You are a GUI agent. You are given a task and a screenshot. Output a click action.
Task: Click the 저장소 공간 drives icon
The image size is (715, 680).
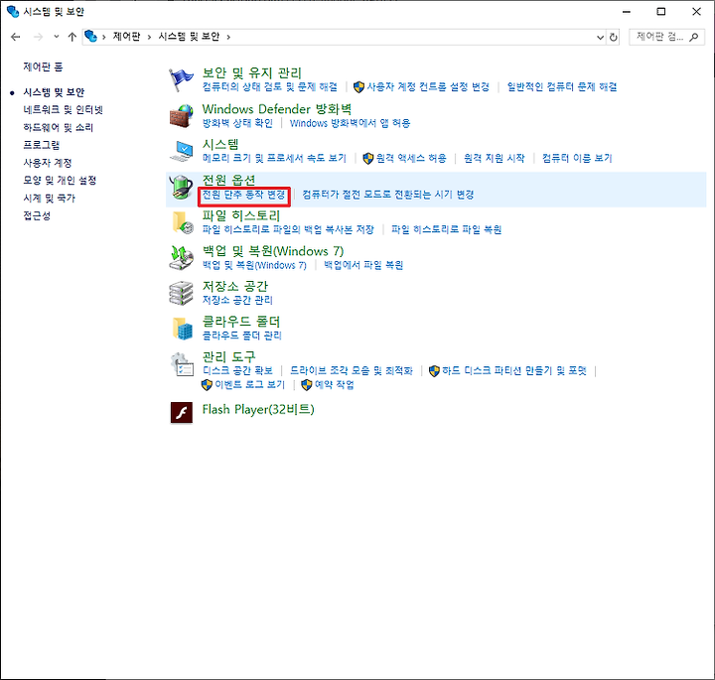[x=182, y=293]
